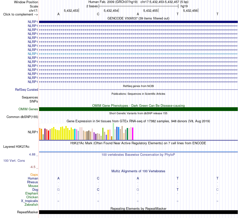Open Short Genetic Variants from dbSNP title
The width and height of the screenshot is (238, 218).
[138, 113]
